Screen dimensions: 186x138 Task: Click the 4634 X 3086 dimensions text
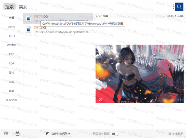point(175,16)
